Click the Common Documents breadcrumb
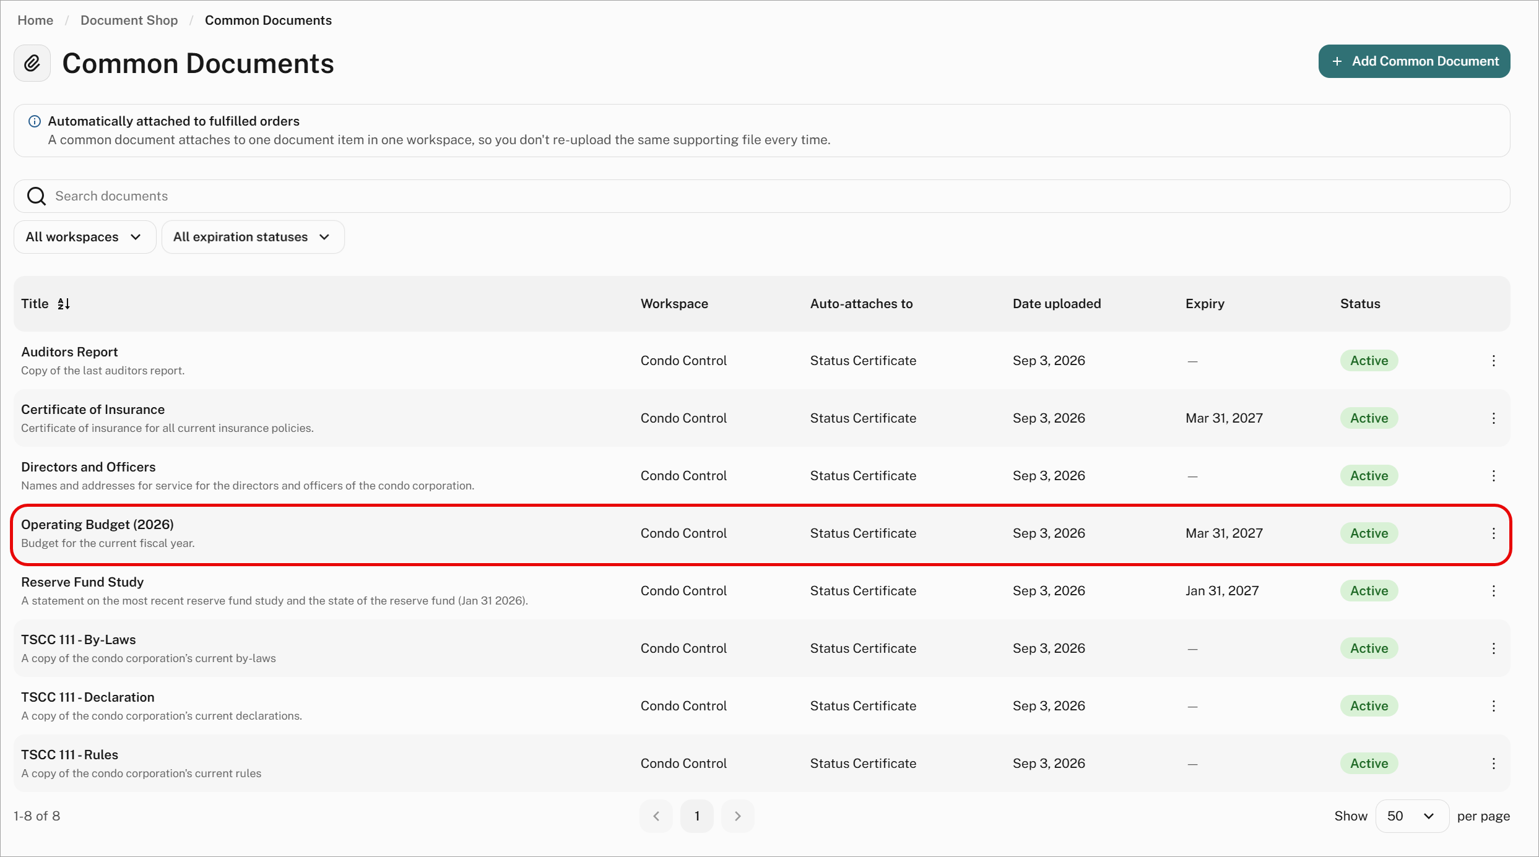 point(268,20)
